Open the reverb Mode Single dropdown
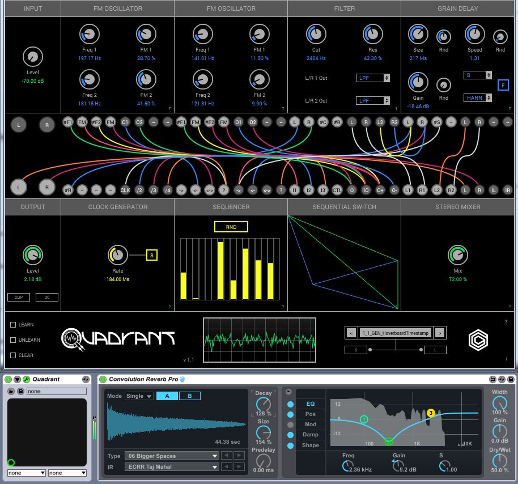This screenshot has width=518, height=484. tap(139, 396)
